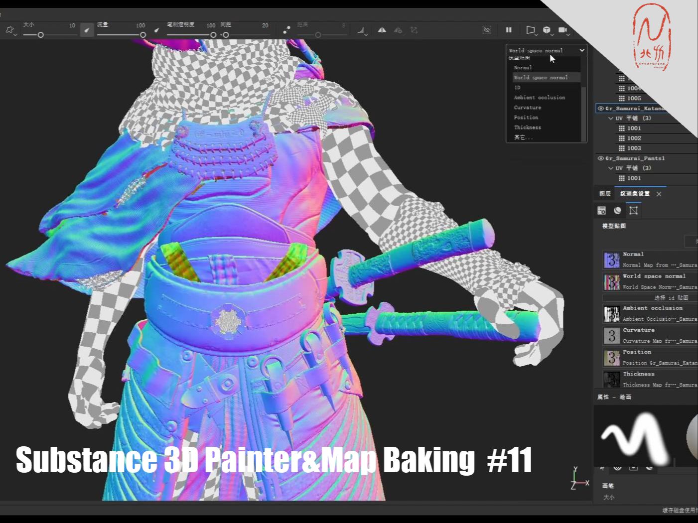Open general texture set settings icon tab
The image size is (698, 523).
point(601,210)
